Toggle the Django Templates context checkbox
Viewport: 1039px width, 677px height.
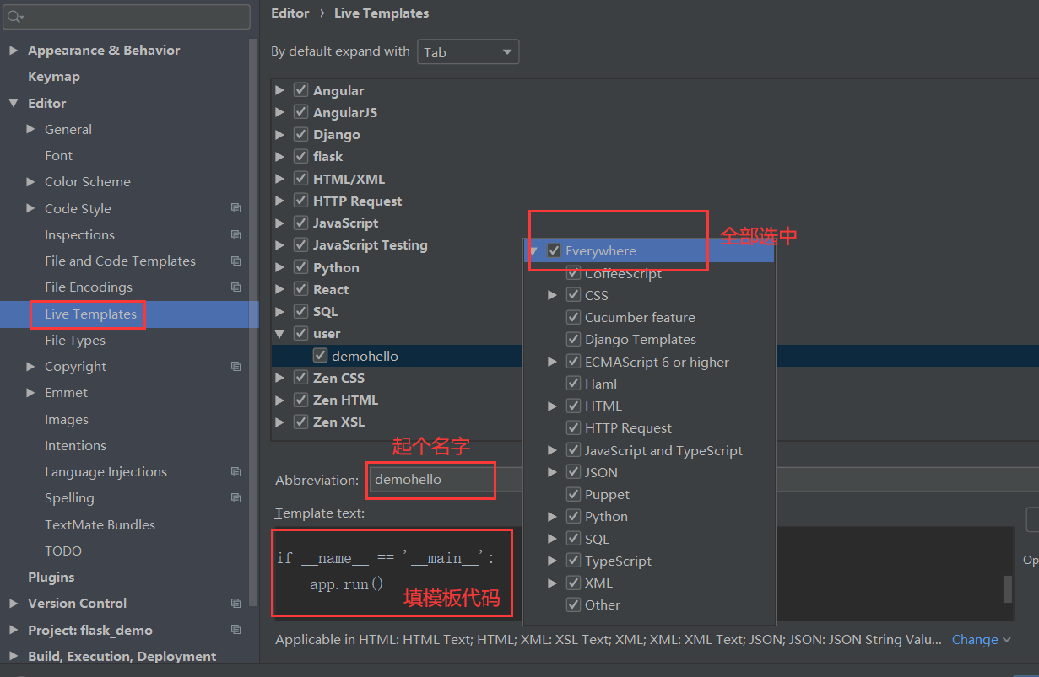573,339
